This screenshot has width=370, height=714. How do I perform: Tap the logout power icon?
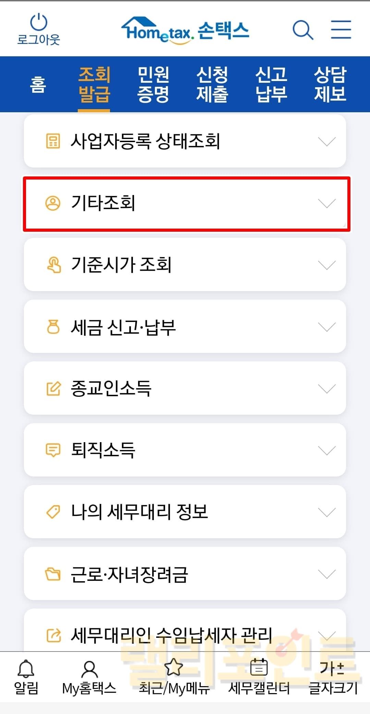[x=38, y=23]
